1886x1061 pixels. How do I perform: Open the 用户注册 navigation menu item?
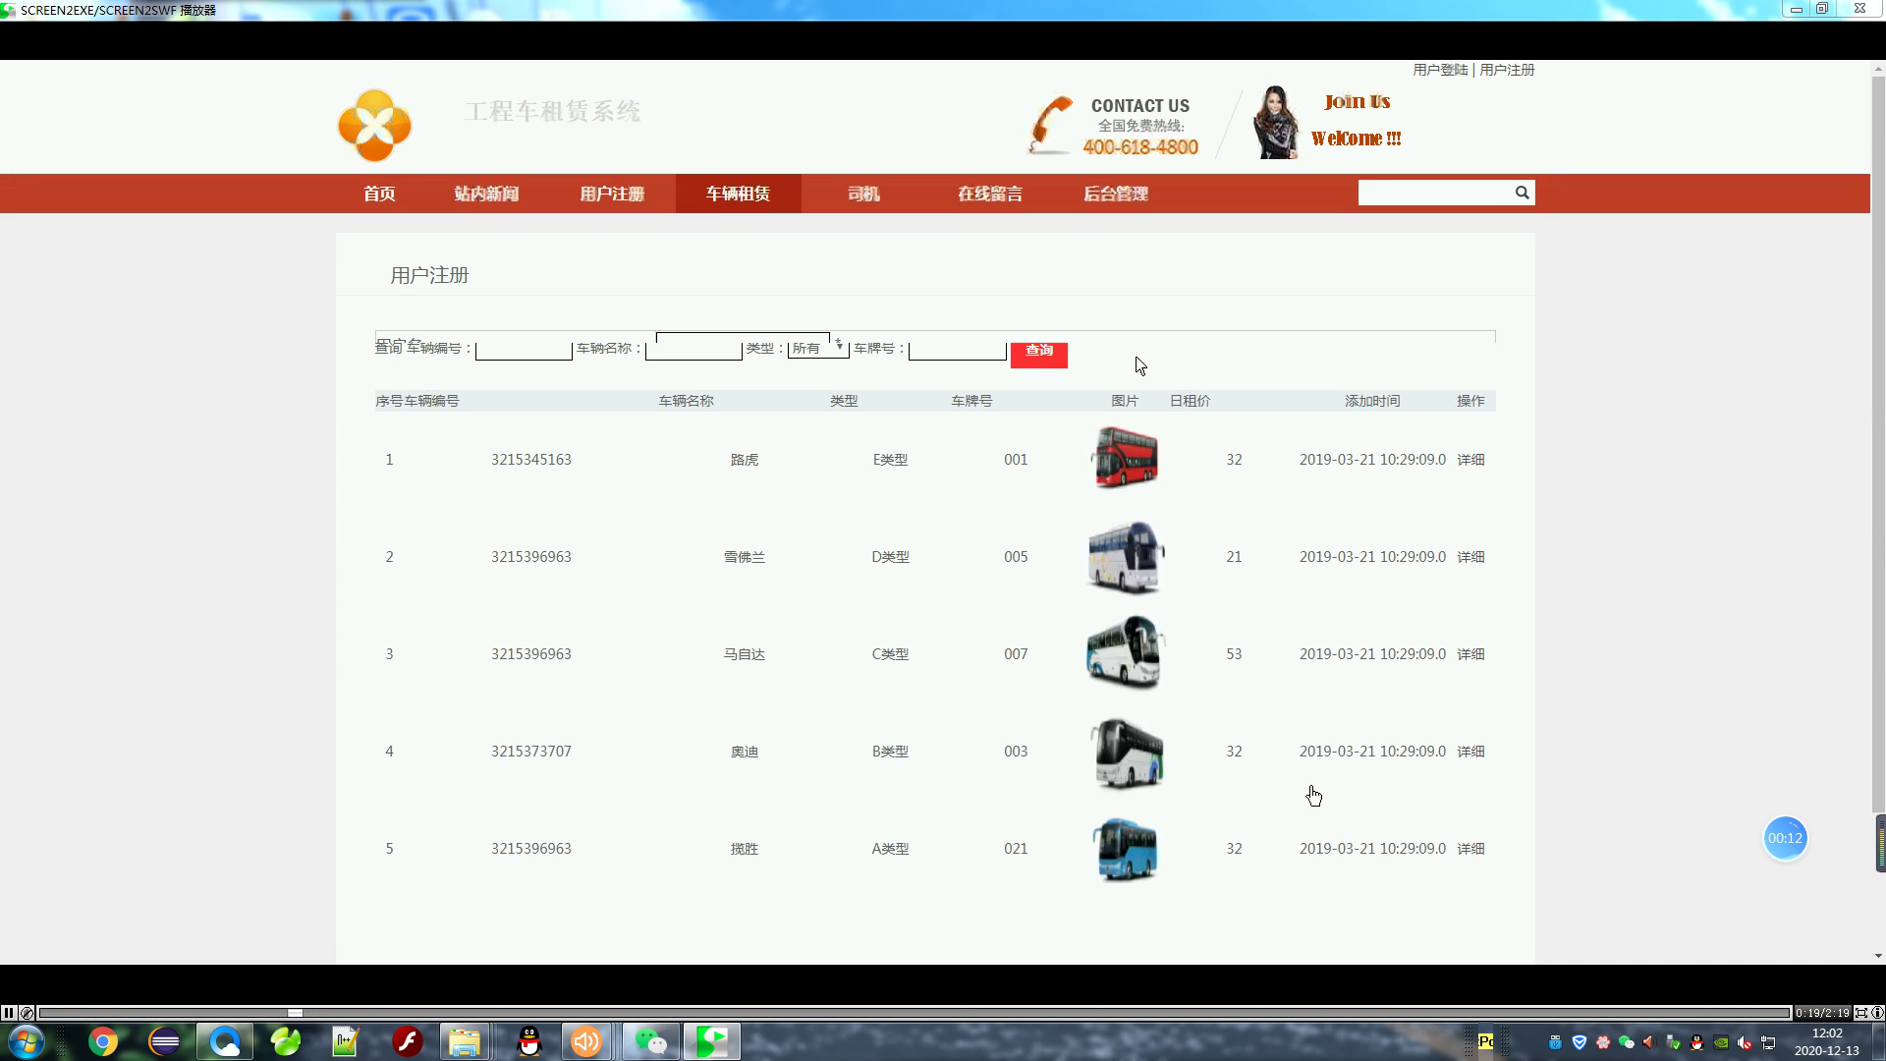coord(612,194)
